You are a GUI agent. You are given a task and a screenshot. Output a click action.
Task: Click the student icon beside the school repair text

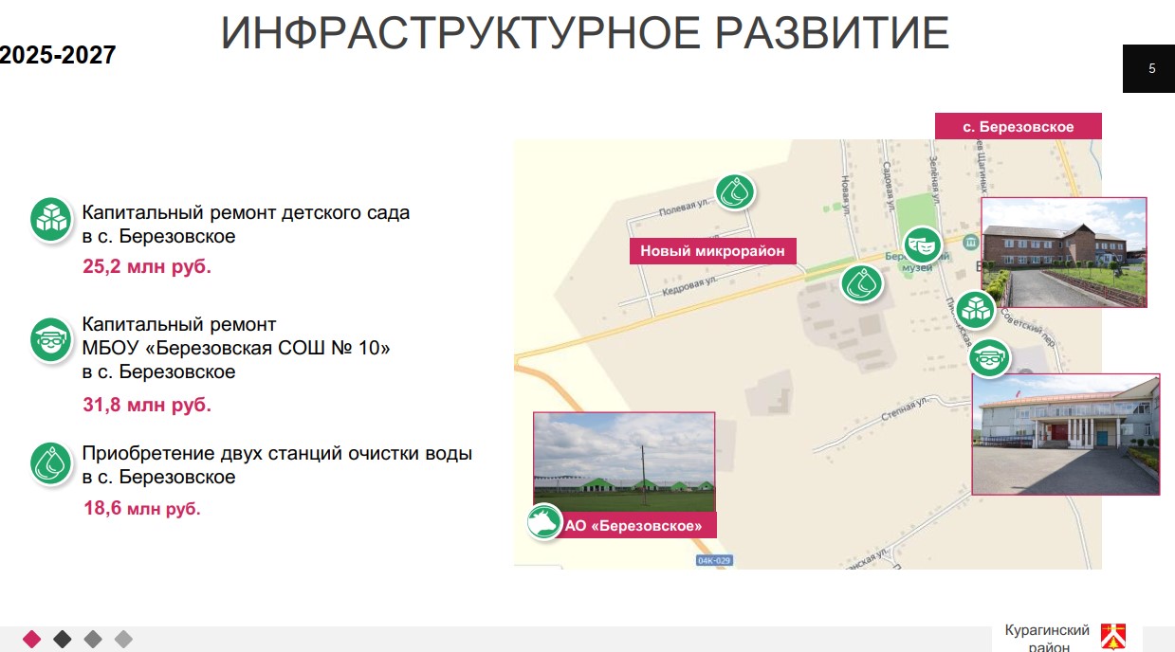coord(53,340)
